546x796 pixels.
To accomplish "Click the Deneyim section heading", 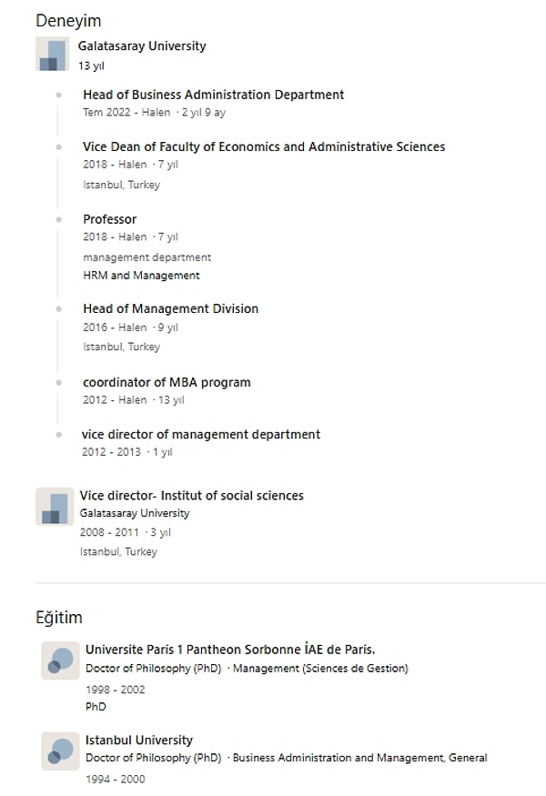I will tap(68, 21).
